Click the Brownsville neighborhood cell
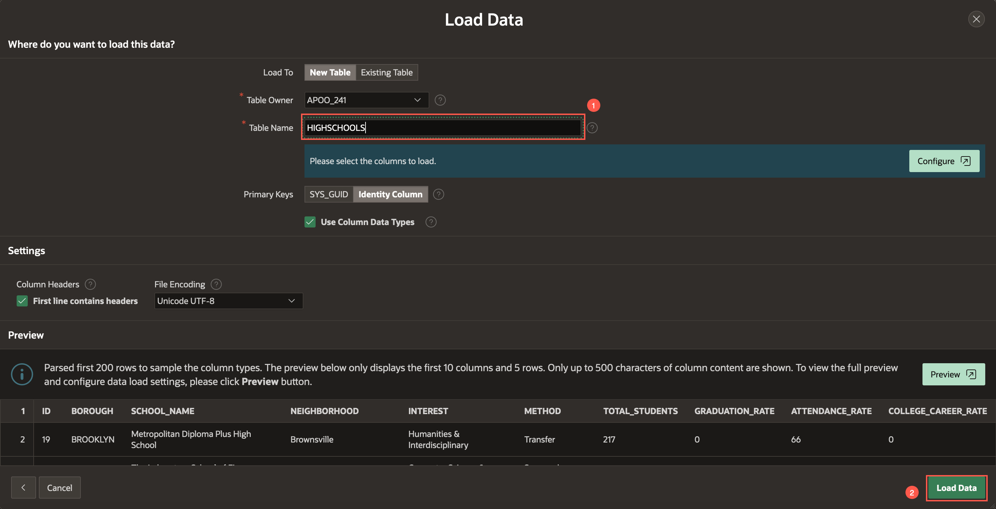The image size is (996, 509). (312, 439)
